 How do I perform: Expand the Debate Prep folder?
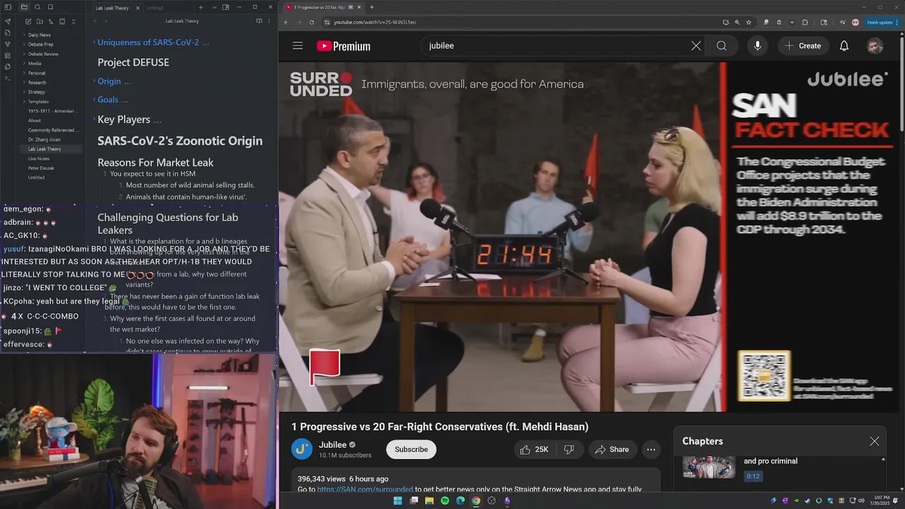40,45
